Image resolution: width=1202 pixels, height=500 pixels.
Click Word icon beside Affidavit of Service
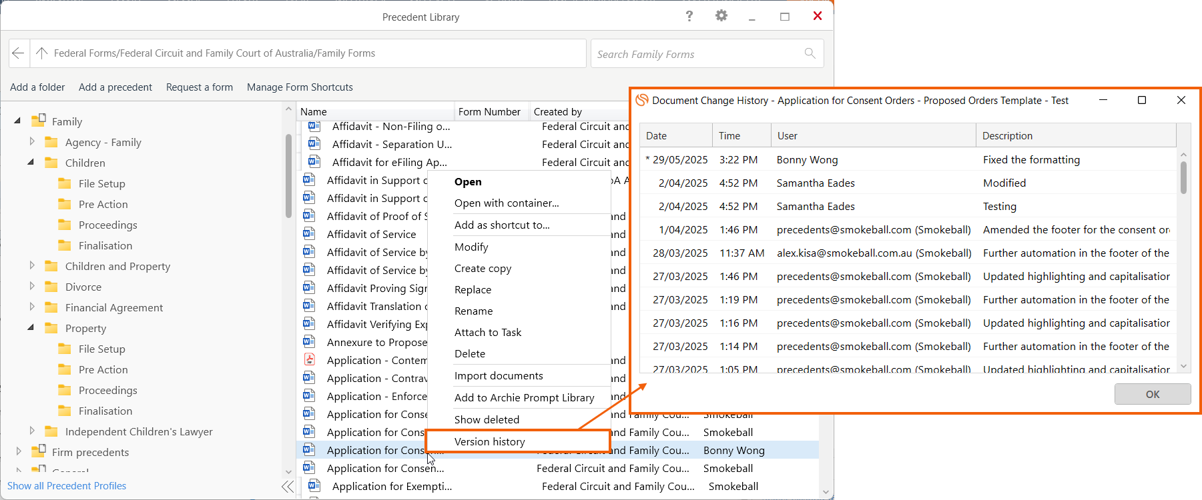(309, 234)
